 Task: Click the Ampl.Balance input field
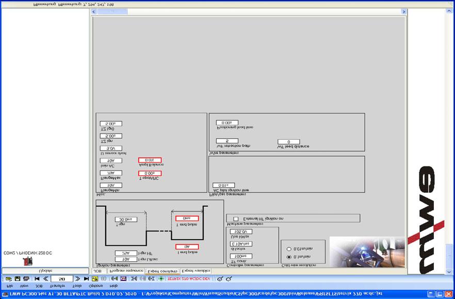150,160
